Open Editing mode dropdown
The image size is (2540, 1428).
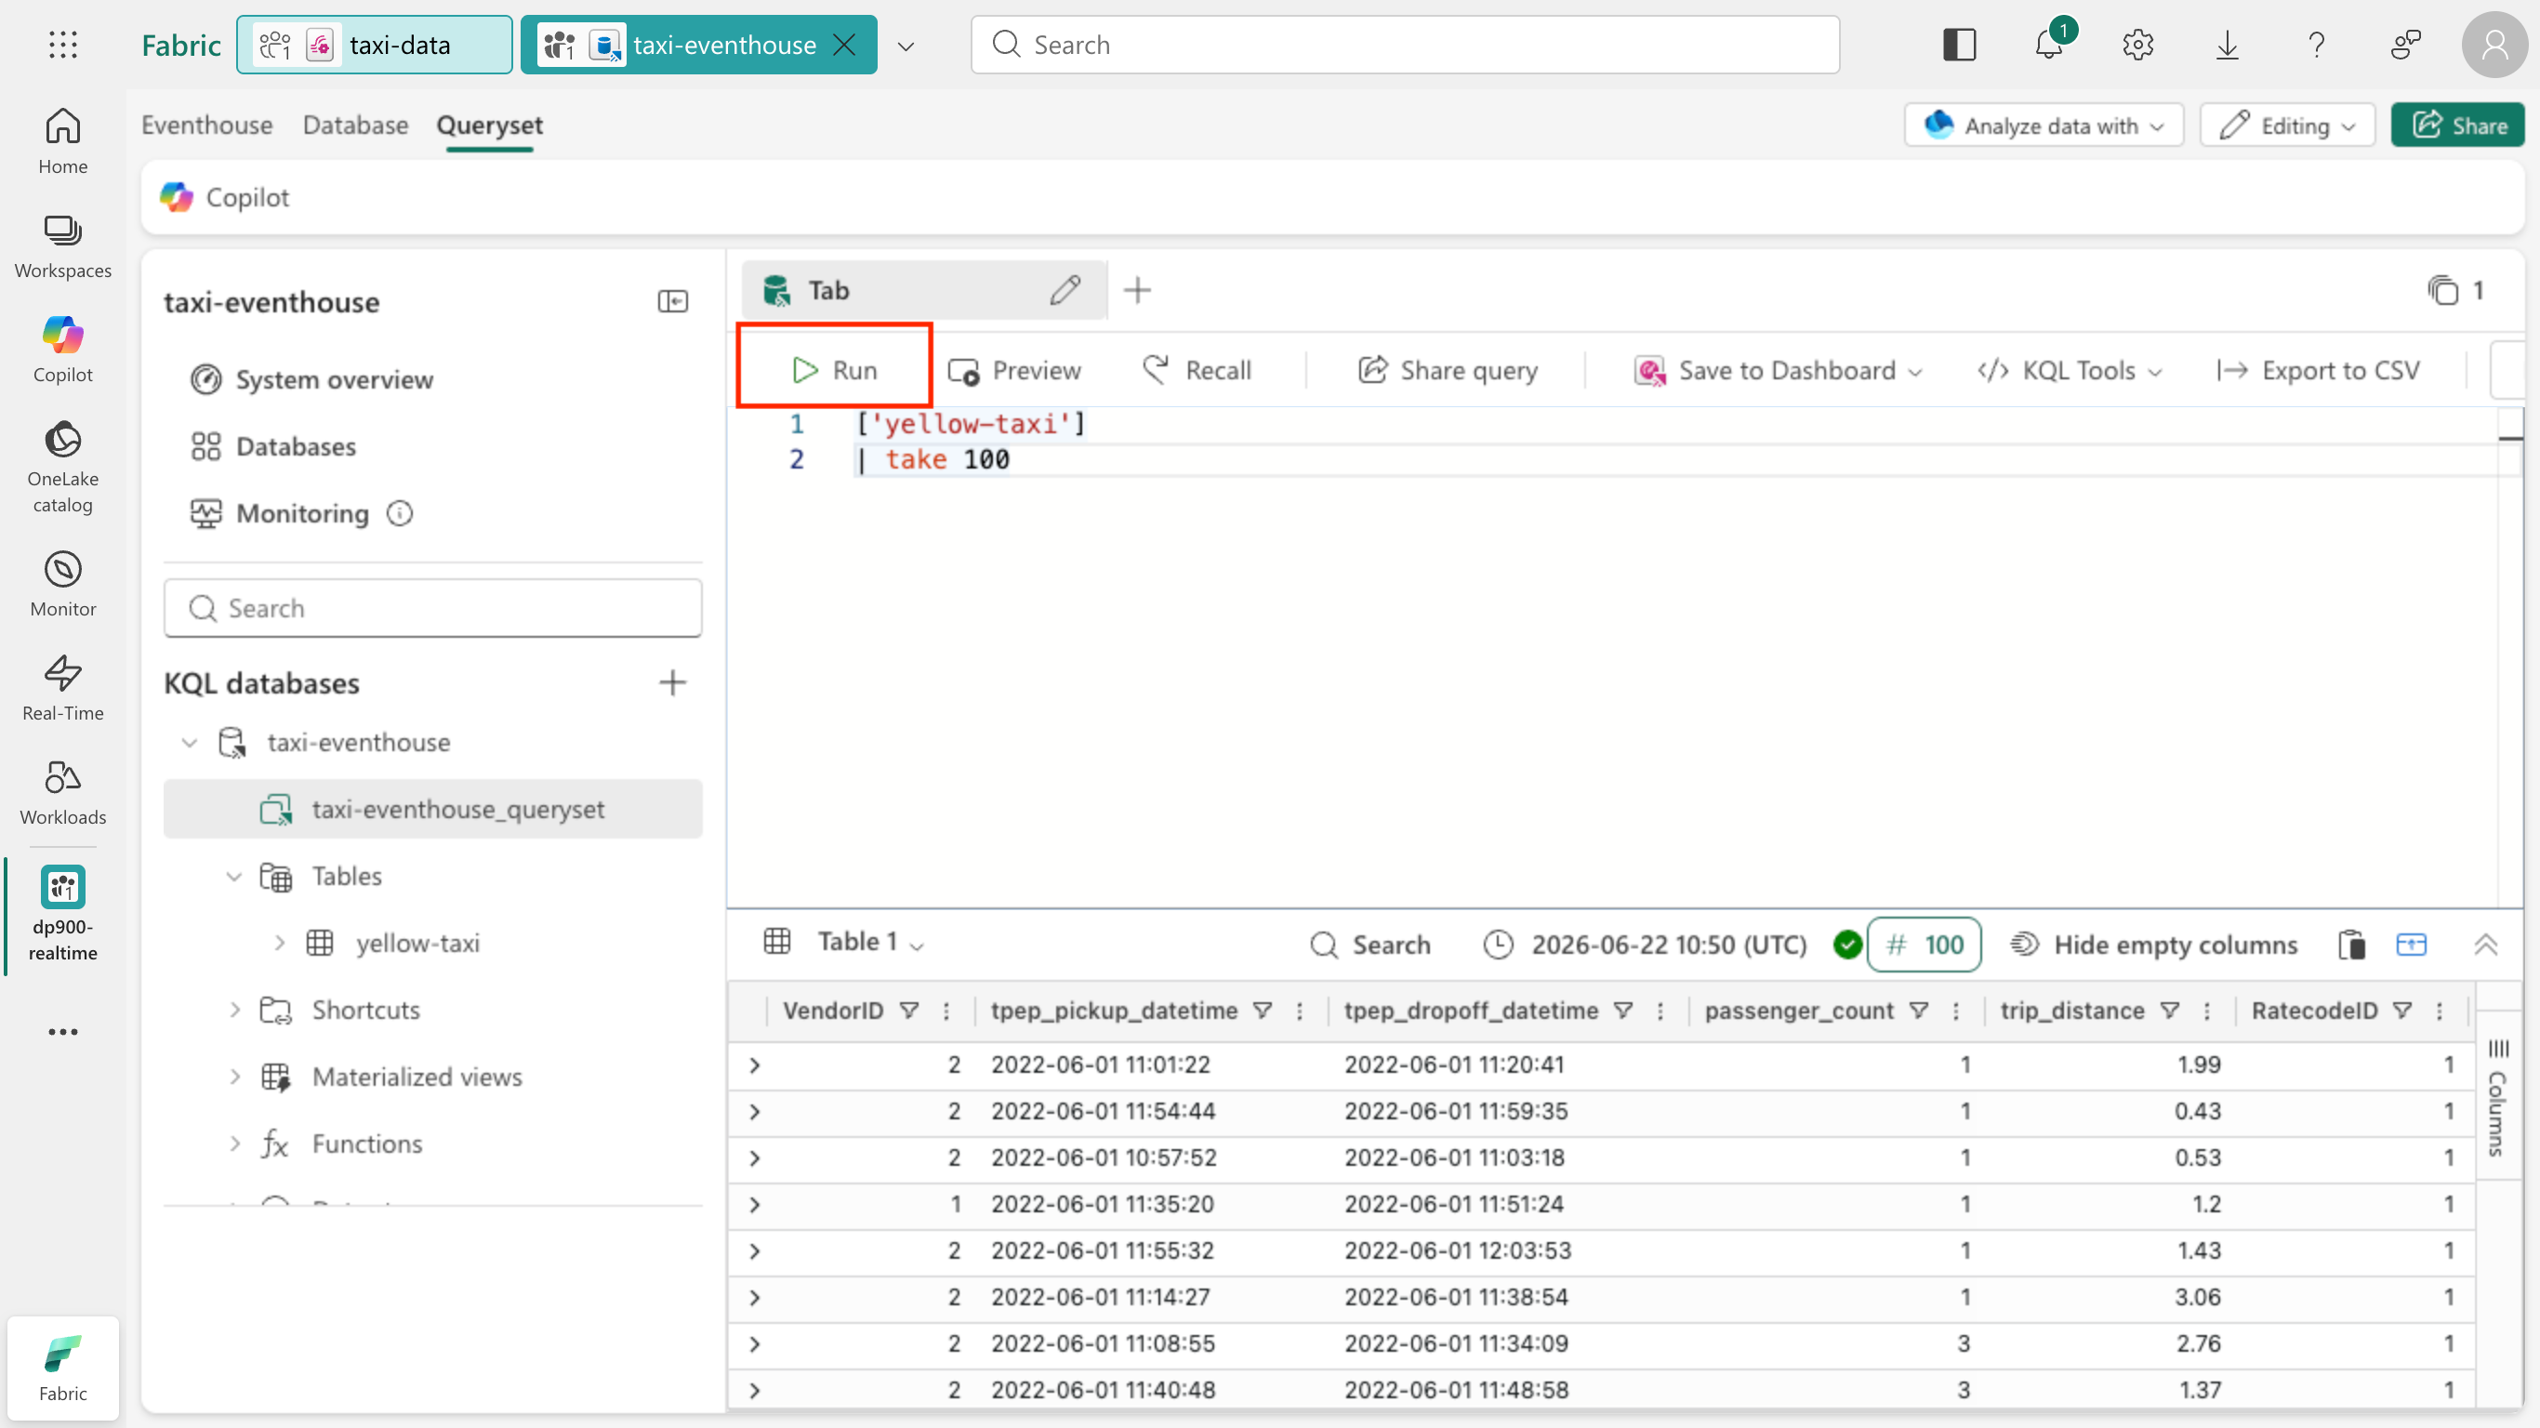point(2287,126)
